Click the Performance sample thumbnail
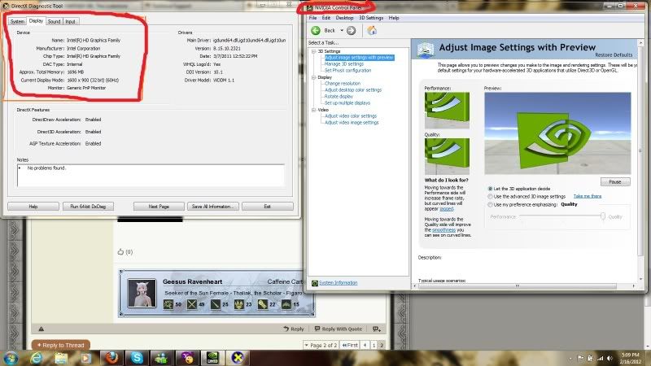This screenshot has width=651, height=366. (x=447, y=110)
